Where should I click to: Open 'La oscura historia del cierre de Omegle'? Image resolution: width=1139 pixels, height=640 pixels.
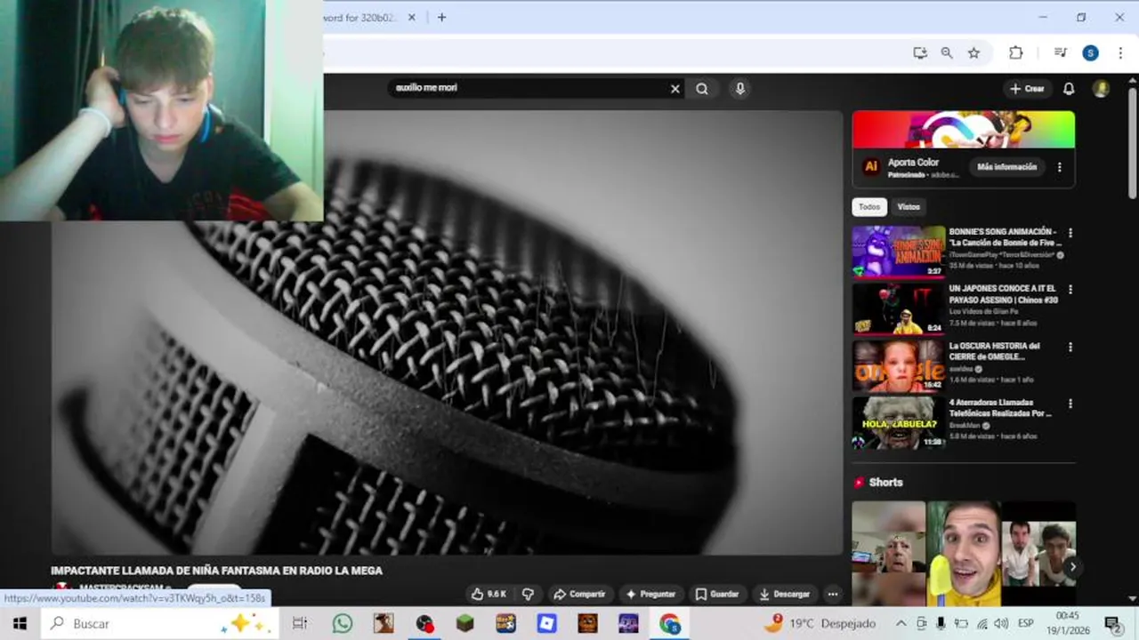coord(995,351)
